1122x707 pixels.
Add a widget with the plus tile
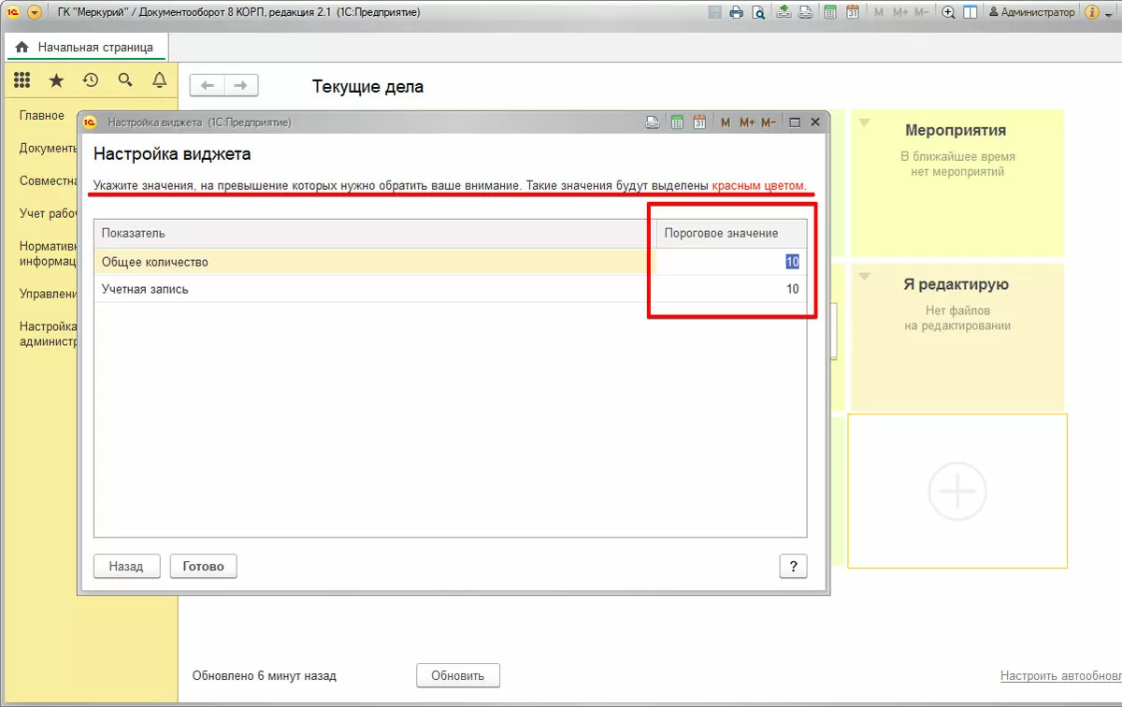957,491
